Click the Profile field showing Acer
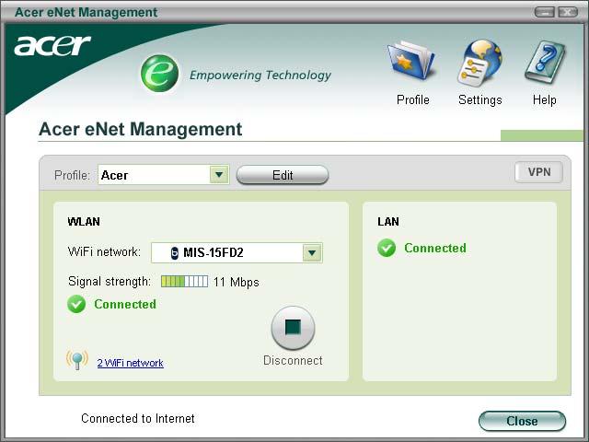Screen dimensions: 589x442 (164, 175)
